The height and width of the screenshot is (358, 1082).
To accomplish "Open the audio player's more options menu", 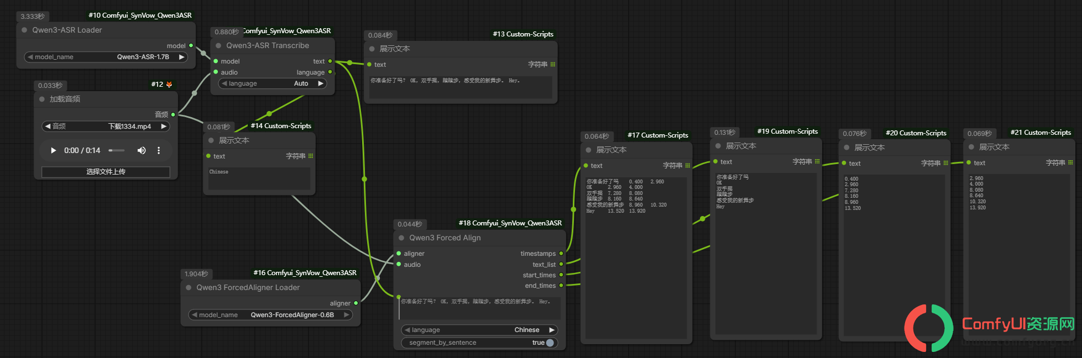I will 159,150.
